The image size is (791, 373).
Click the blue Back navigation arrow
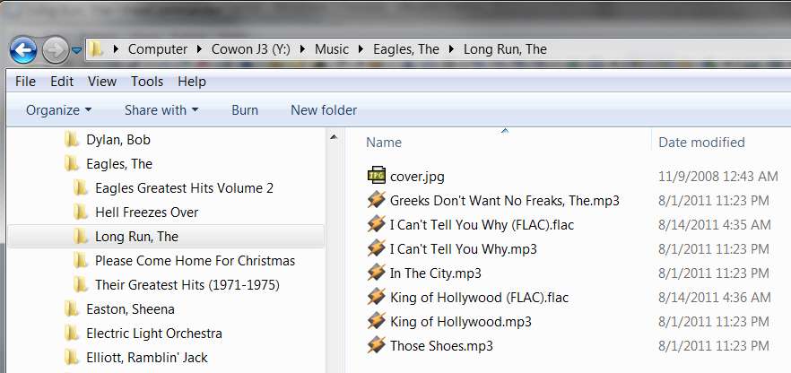pyautogui.click(x=22, y=49)
